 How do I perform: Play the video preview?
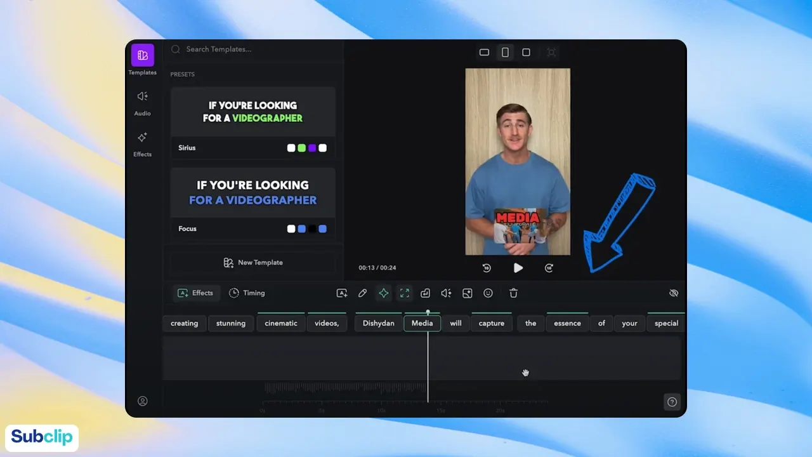click(x=518, y=268)
